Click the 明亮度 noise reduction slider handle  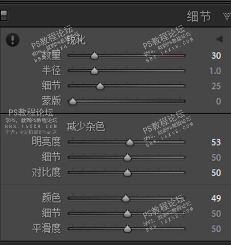(130, 142)
